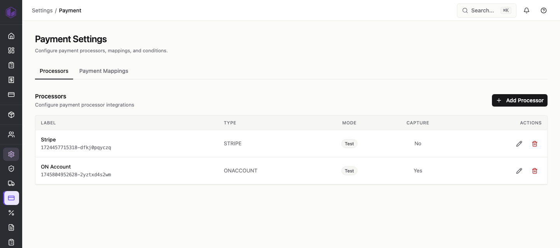Open the Home icon in the sidebar
560x248 pixels.
pyautogui.click(x=11, y=36)
